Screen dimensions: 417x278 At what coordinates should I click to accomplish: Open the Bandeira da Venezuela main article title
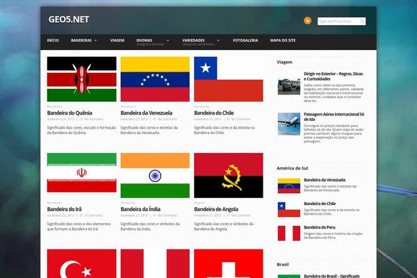[146, 113]
